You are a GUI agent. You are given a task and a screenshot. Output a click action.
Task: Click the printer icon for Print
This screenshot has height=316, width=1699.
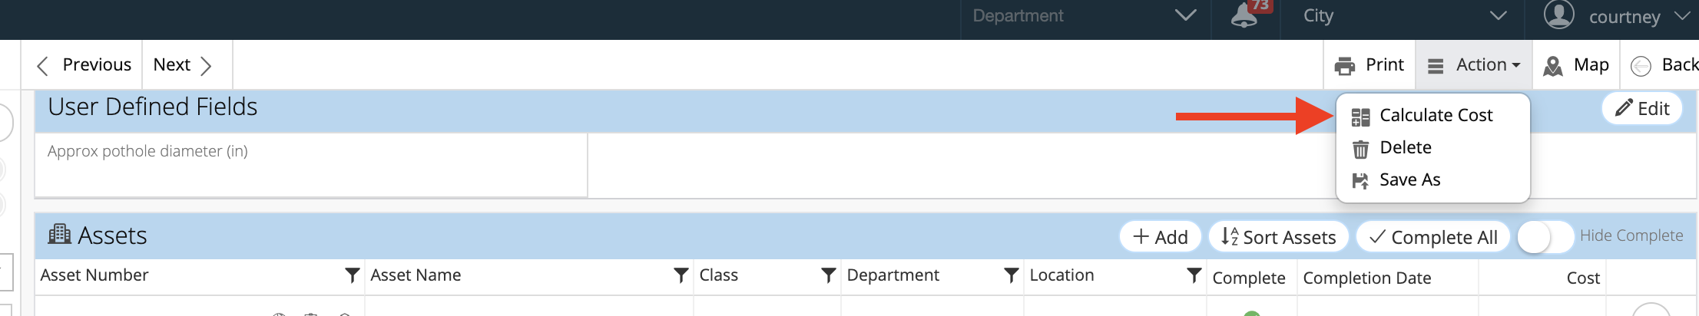1345,66
